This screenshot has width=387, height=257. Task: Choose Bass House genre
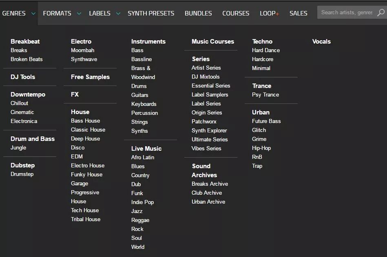click(85, 121)
